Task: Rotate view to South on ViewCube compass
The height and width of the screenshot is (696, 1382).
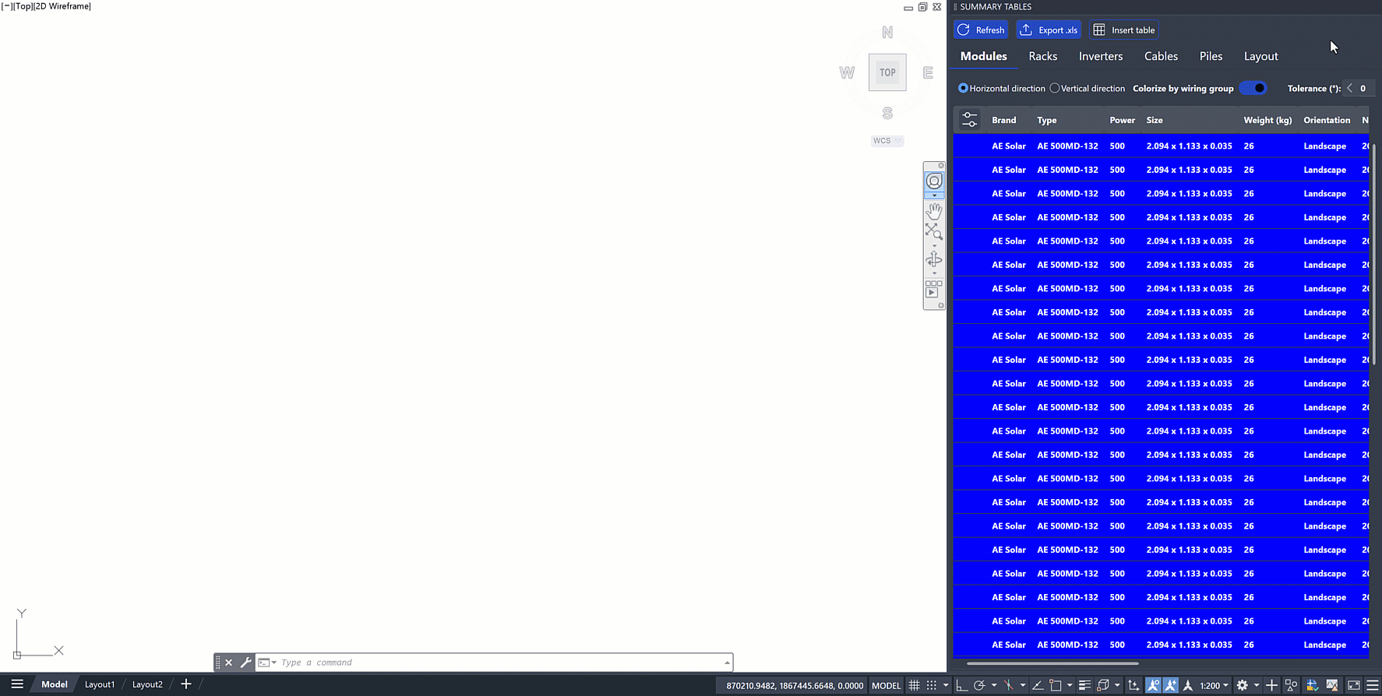Action: click(887, 114)
